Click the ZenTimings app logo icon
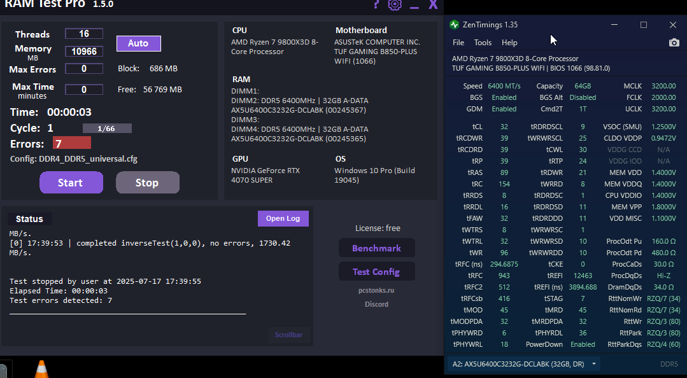 click(x=455, y=25)
